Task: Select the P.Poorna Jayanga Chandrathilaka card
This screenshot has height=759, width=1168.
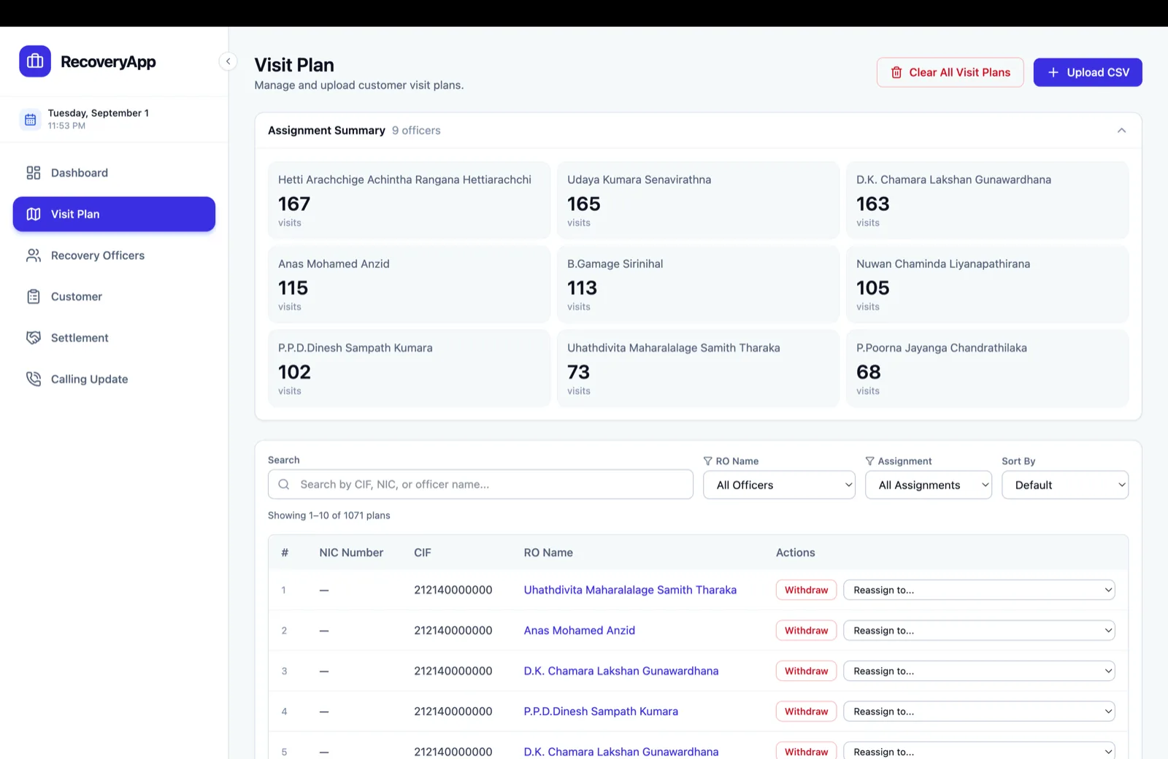Action: 987,369
